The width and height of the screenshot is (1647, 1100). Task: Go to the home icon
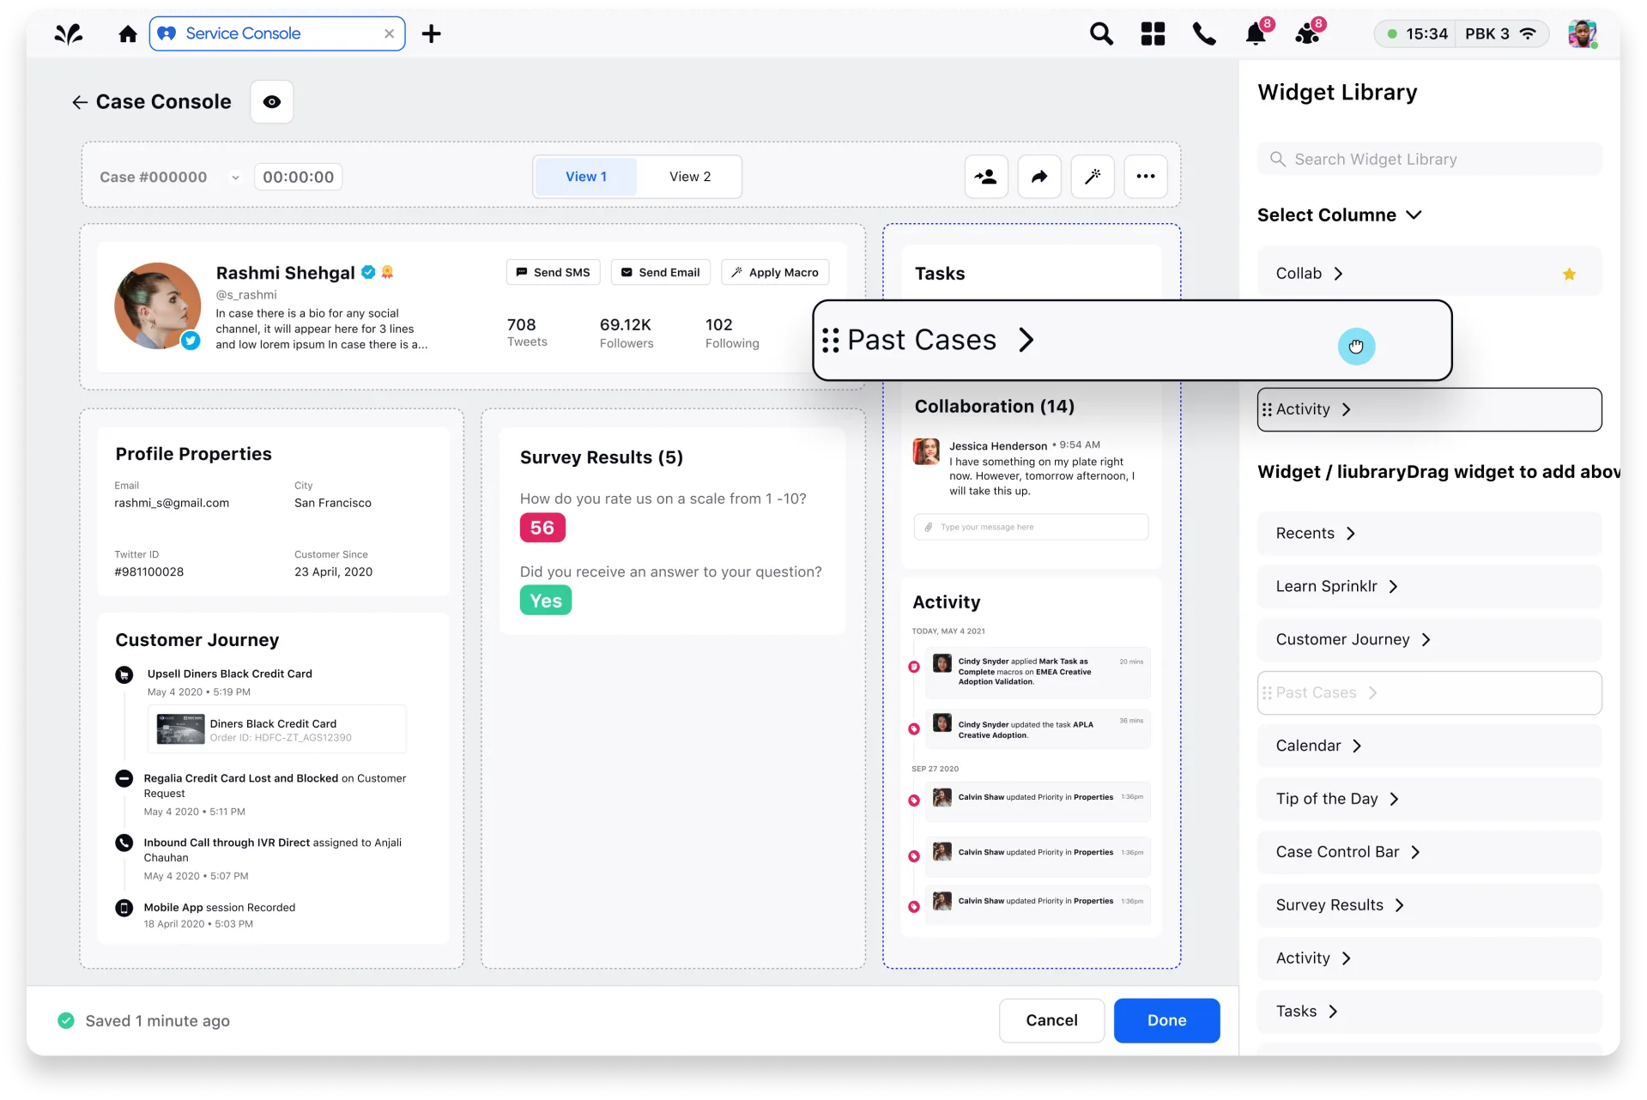128,34
